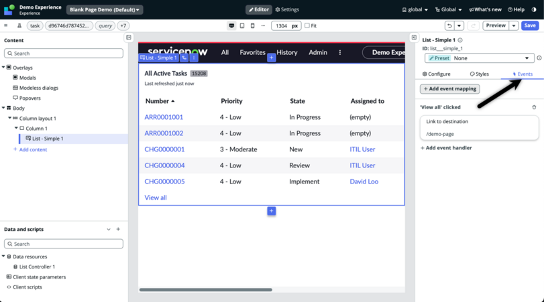
Task: Open the preview navigation three-dots menu
Action: pyautogui.click(x=340, y=52)
